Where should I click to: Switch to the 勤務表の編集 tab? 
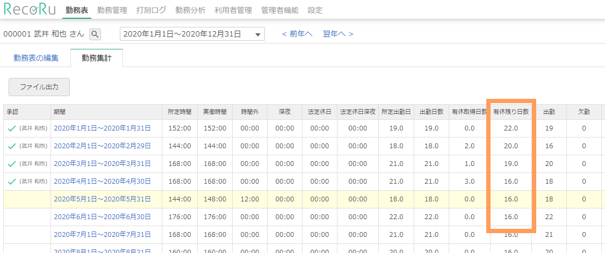click(36, 58)
